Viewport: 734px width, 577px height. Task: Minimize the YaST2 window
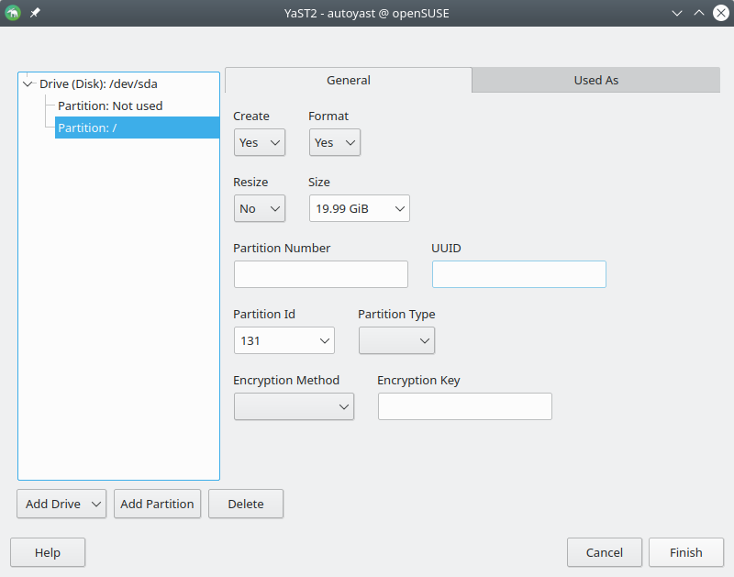click(677, 13)
